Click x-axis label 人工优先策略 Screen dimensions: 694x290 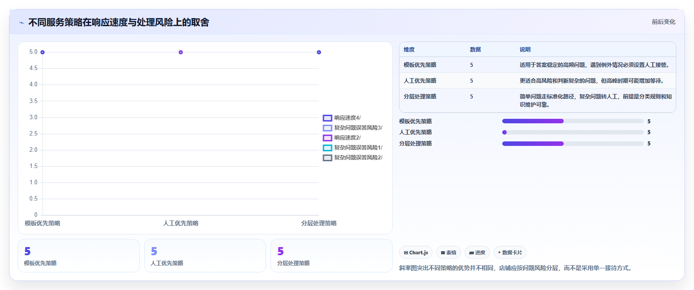click(x=181, y=223)
